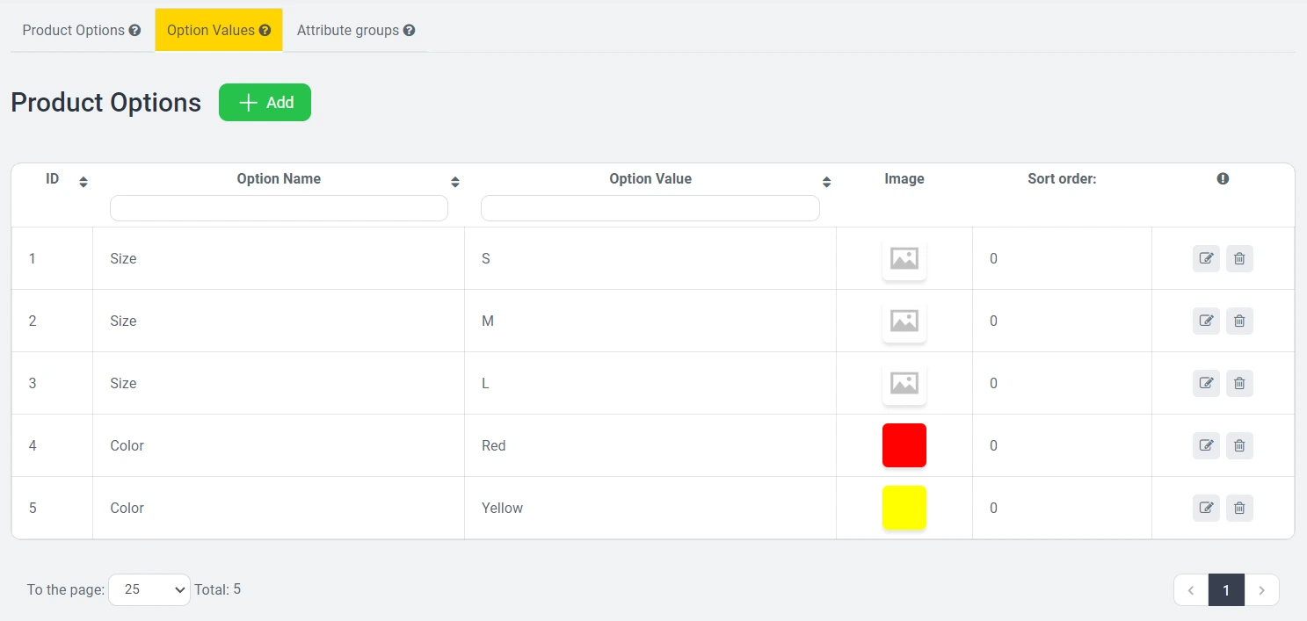Image resolution: width=1307 pixels, height=621 pixels.
Task: Delete the Size M option value row
Action: pos(1239,321)
